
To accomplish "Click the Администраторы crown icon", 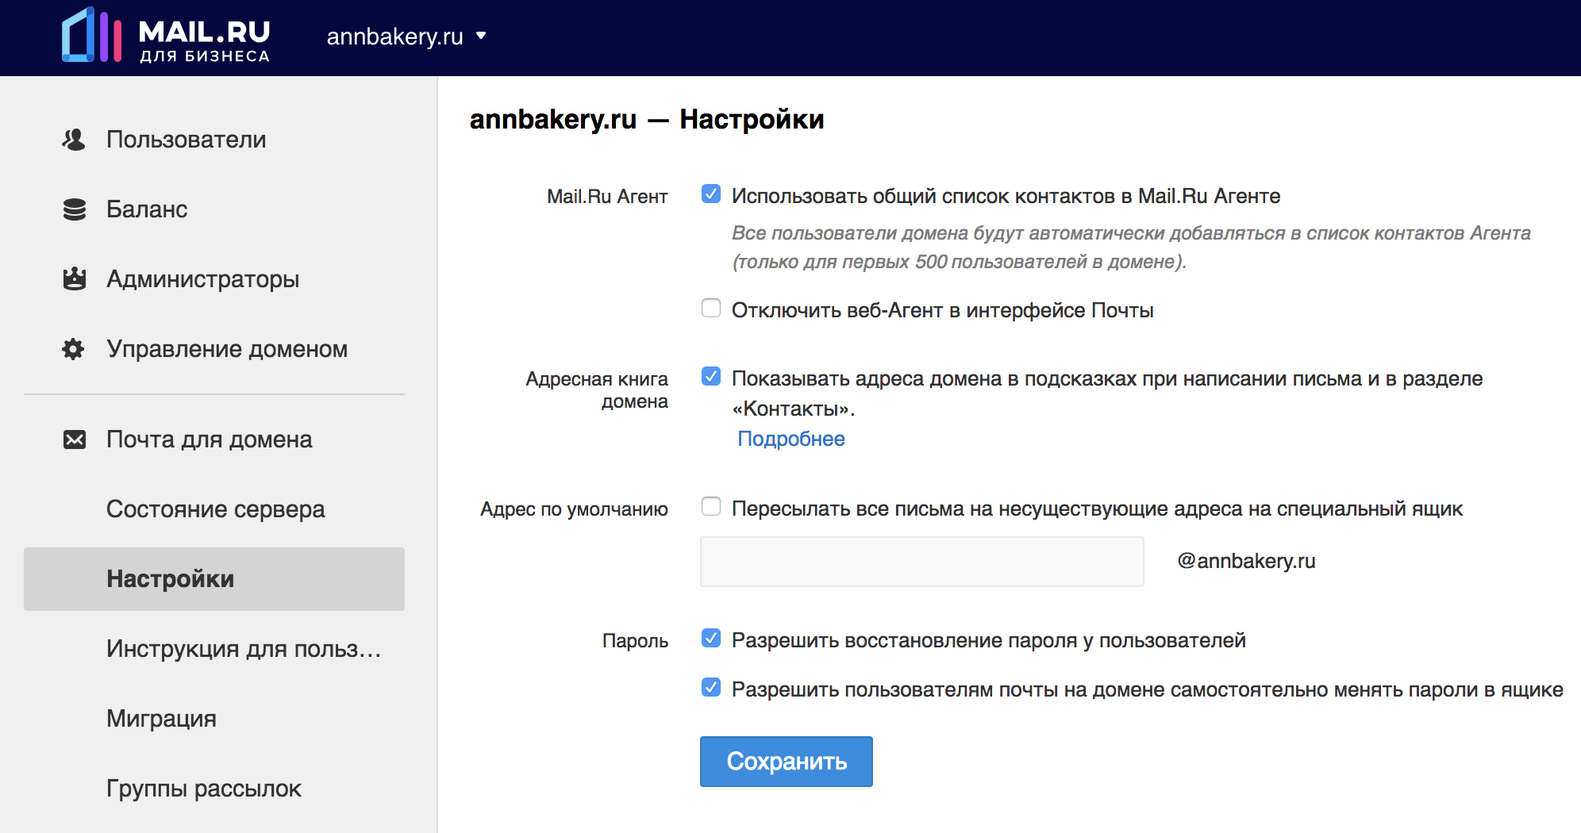I will tap(74, 279).
